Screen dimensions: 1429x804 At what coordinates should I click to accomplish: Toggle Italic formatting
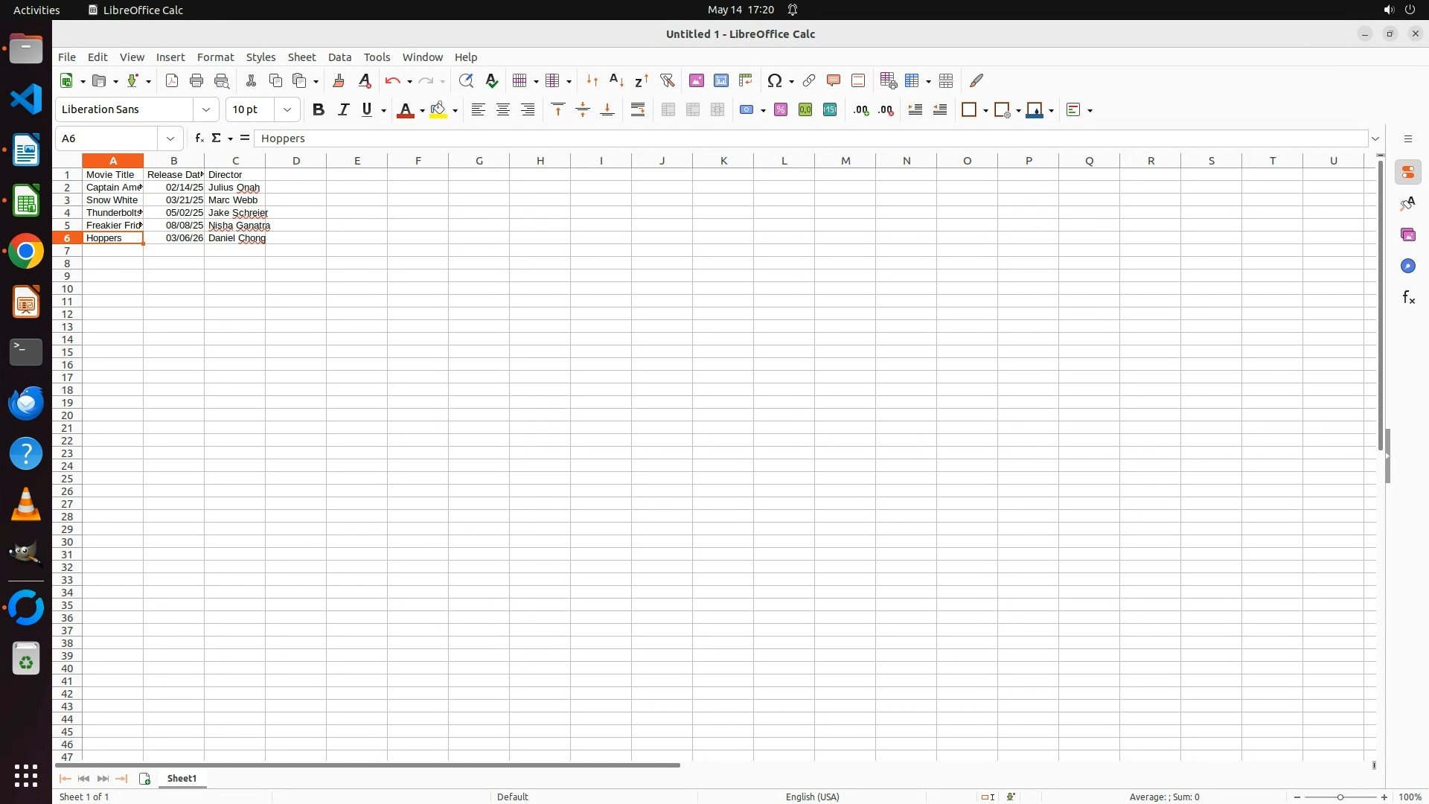tap(343, 110)
